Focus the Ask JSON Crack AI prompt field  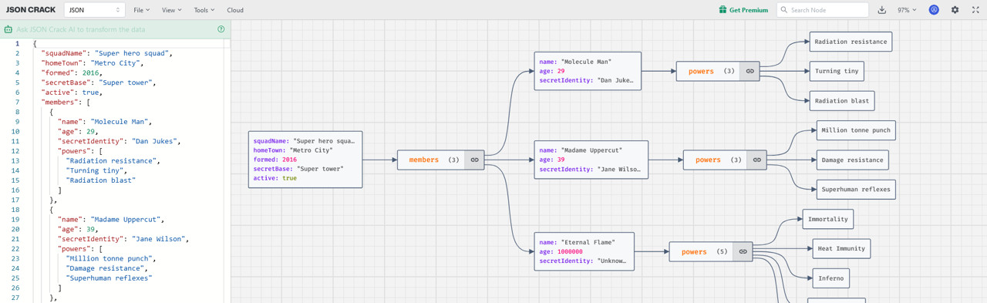click(x=116, y=29)
